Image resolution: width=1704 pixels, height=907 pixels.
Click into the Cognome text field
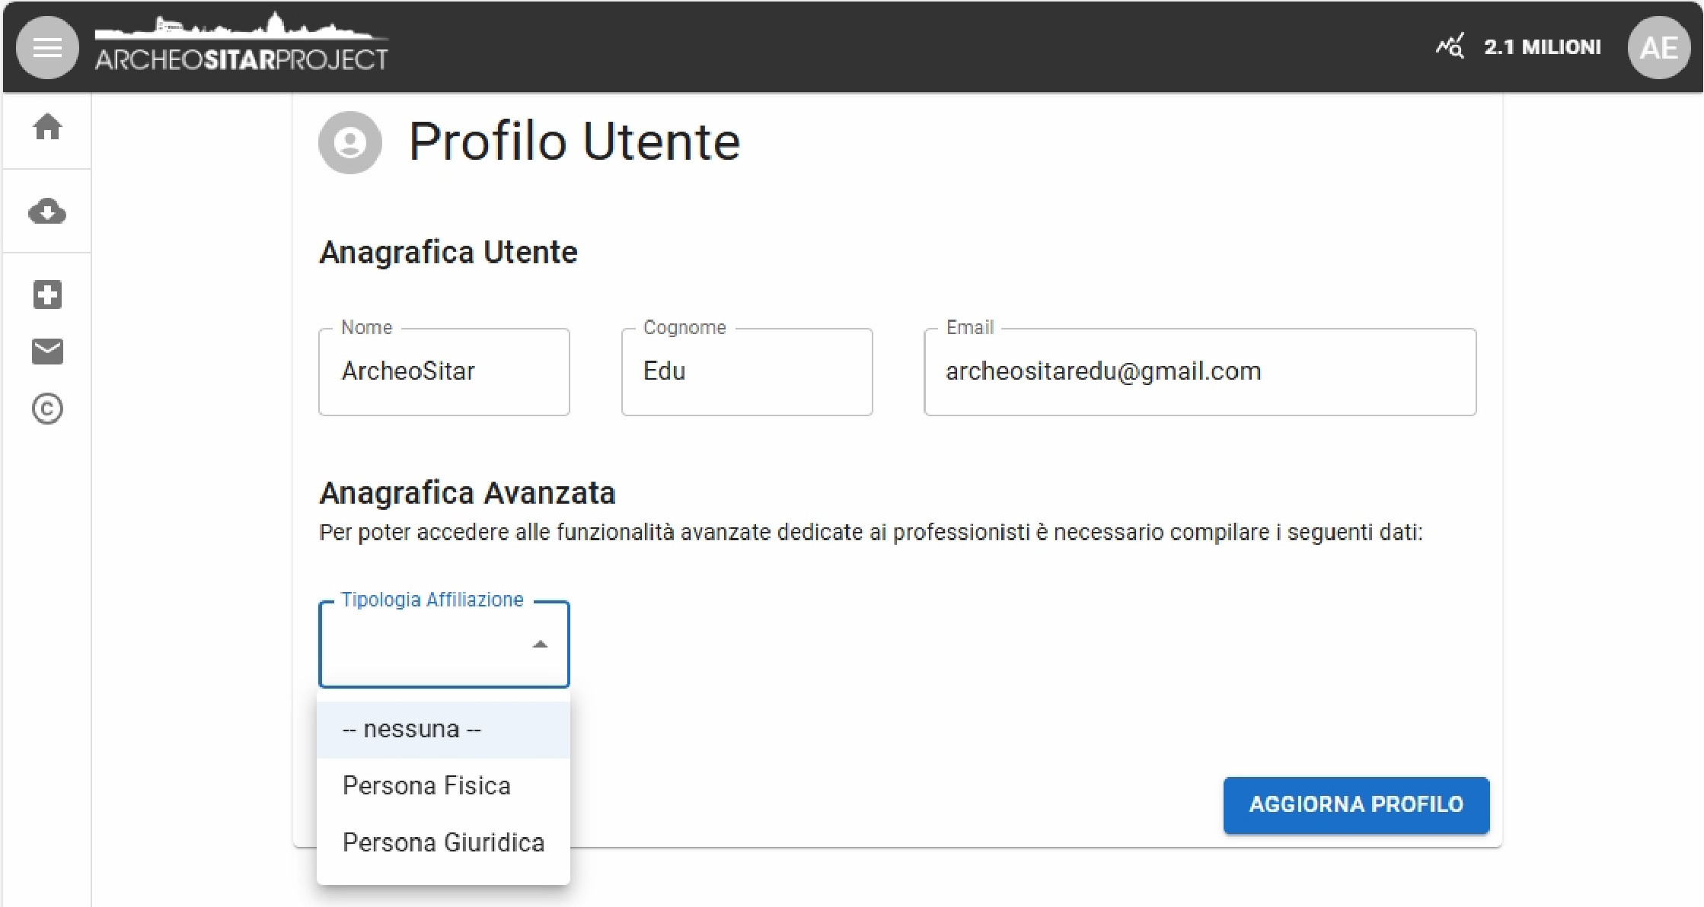pyautogui.click(x=746, y=372)
